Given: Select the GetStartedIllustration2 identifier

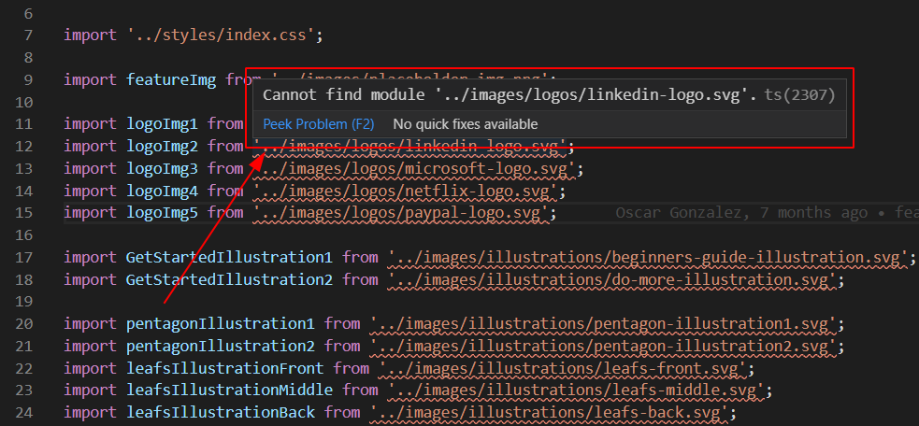Looking at the screenshot, I should tap(229, 280).
